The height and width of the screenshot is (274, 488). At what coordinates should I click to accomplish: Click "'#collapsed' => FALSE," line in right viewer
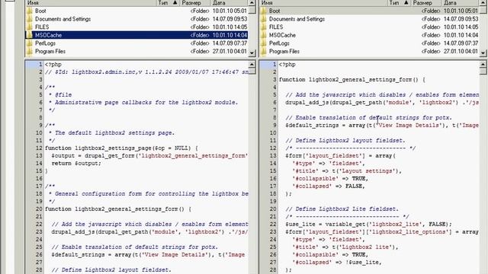[x=329, y=186]
